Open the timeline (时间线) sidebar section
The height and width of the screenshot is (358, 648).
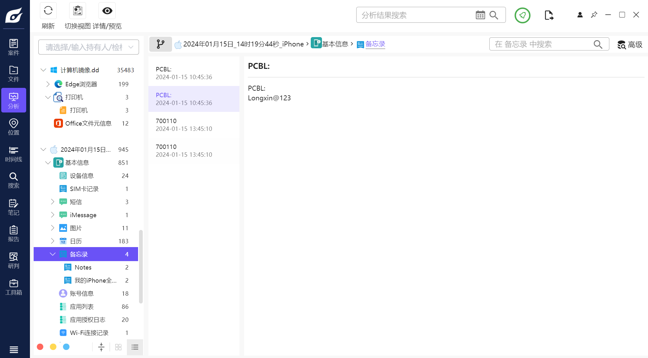pyautogui.click(x=13, y=154)
